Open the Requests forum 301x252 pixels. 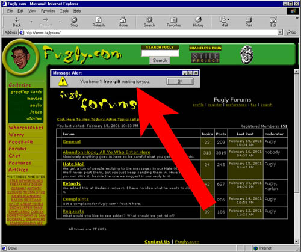pos(73,211)
